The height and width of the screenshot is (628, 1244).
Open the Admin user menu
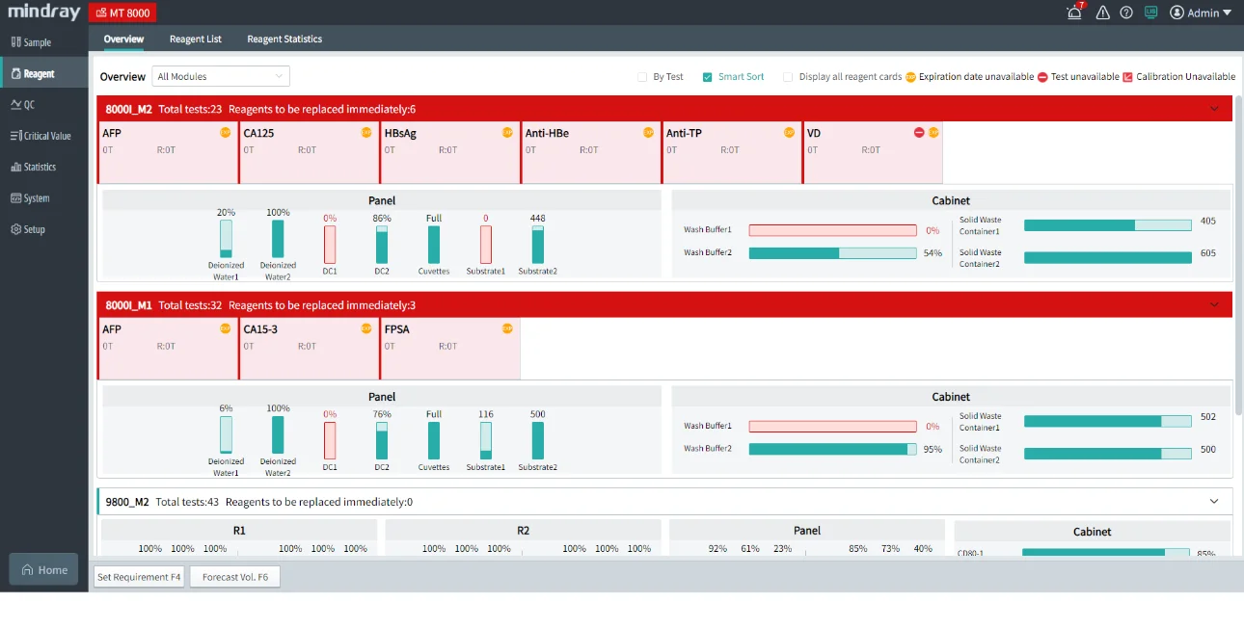(1201, 13)
